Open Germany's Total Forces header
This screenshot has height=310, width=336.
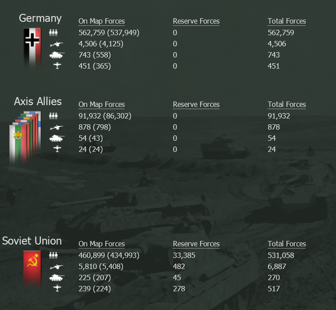click(x=287, y=21)
